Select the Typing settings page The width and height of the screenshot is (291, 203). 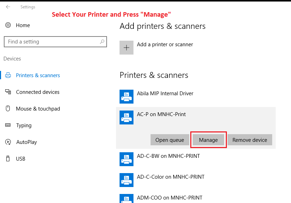(24, 125)
